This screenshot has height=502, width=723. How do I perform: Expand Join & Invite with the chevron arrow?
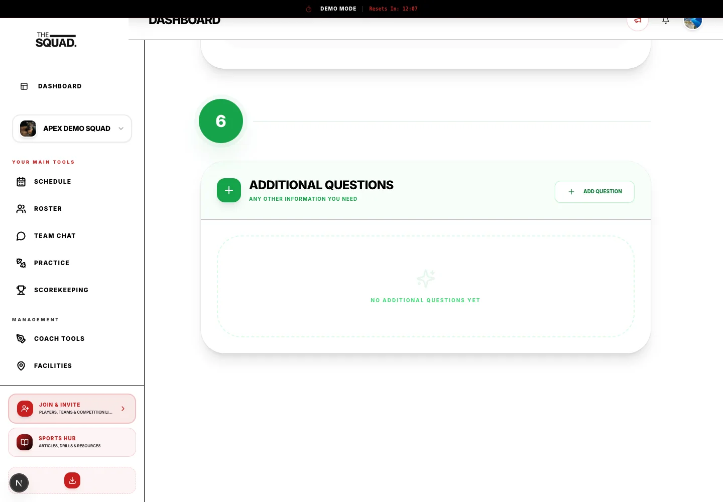(123, 409)
